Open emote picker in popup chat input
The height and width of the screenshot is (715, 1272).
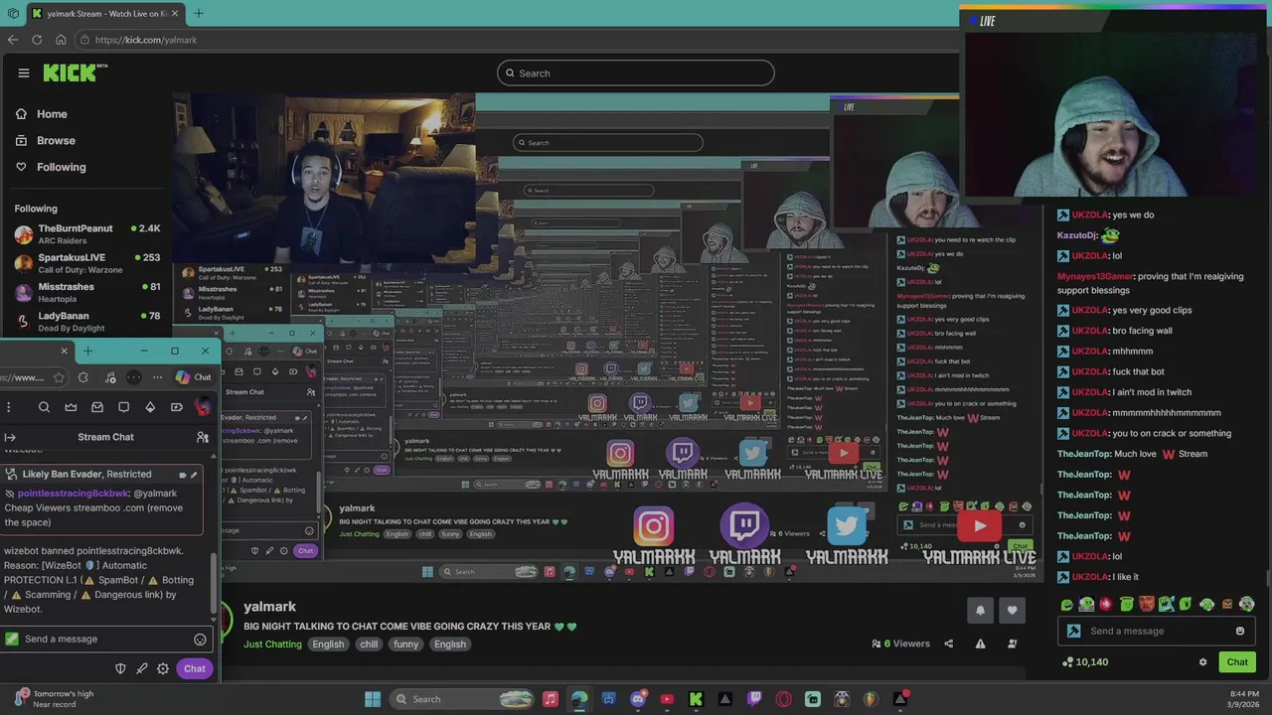(200, 640)
